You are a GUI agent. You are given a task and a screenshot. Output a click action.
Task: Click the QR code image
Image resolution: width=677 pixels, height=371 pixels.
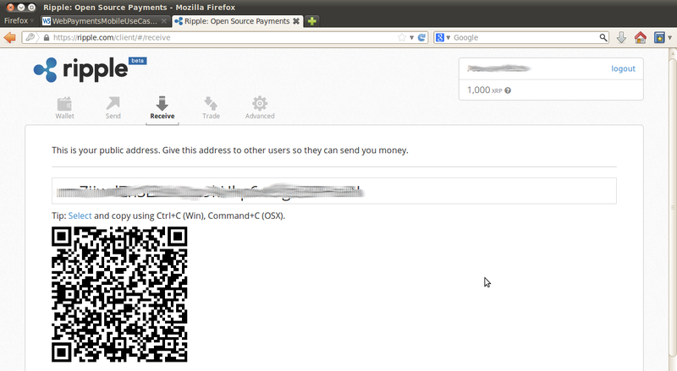click(x=119, y=294)
